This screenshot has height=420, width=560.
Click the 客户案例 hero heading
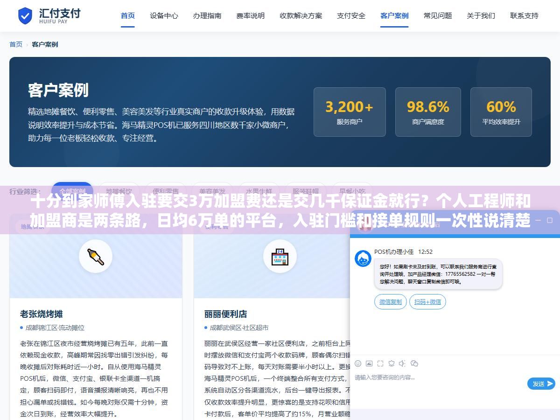coord(58,90)
